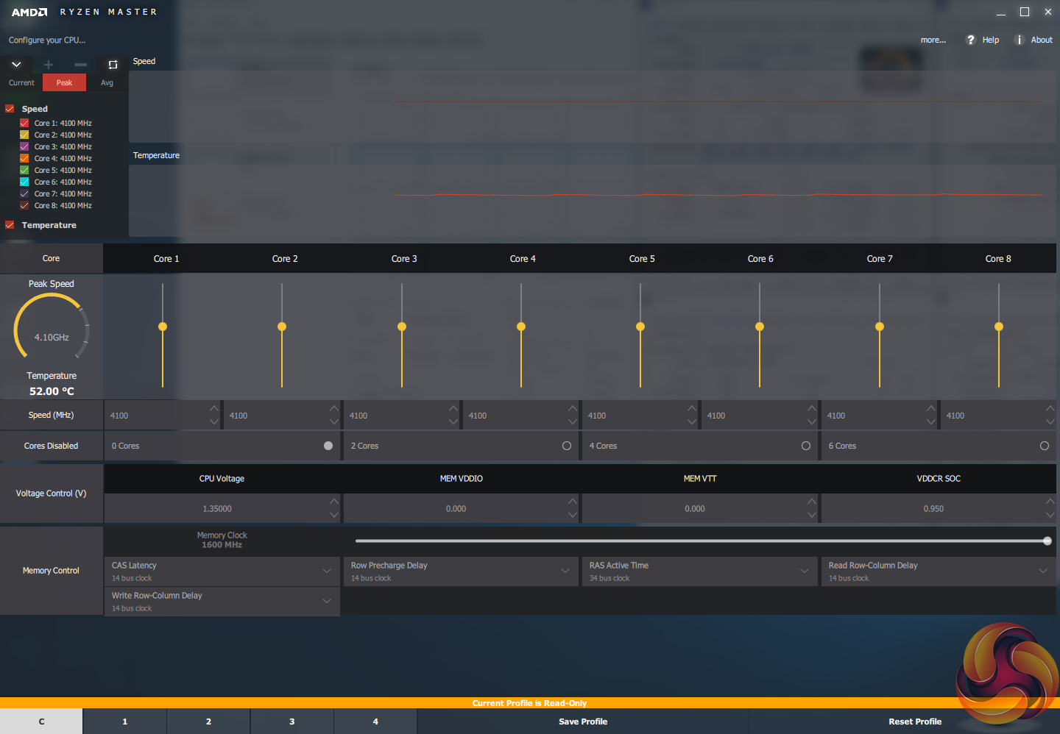
Task: Open the CAS Latency dropdown
Action: [x=327, y=571]
